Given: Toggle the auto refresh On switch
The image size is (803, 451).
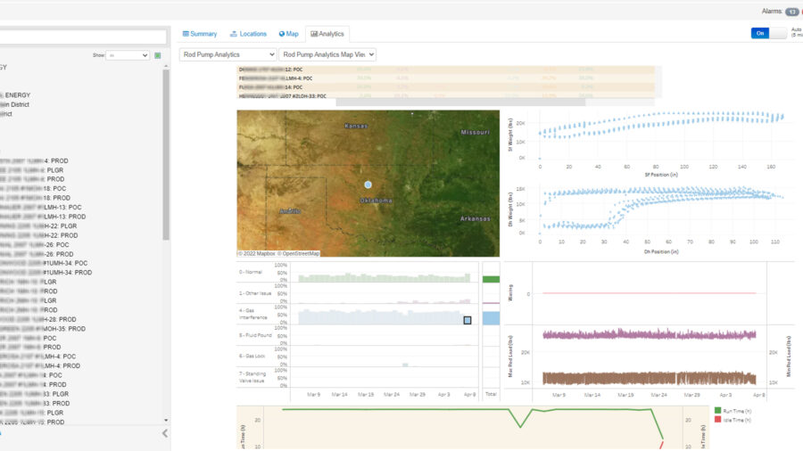Looking at the screenshot, I should pyautogui.click(x=768, y=33).
